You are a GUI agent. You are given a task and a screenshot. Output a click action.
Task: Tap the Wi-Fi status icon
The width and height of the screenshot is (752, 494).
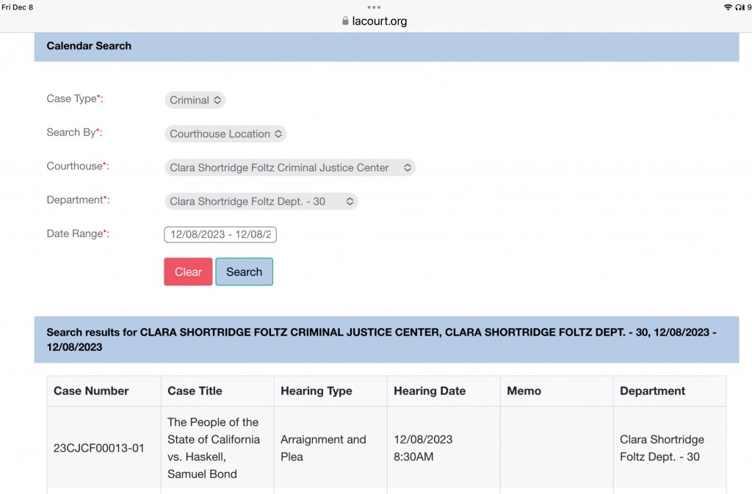[x=727, y=7]
